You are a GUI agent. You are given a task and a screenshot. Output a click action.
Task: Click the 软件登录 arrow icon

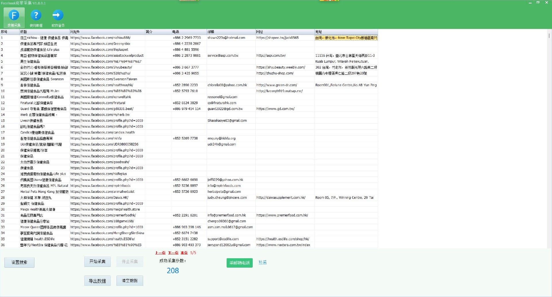(x=58, y=18)
